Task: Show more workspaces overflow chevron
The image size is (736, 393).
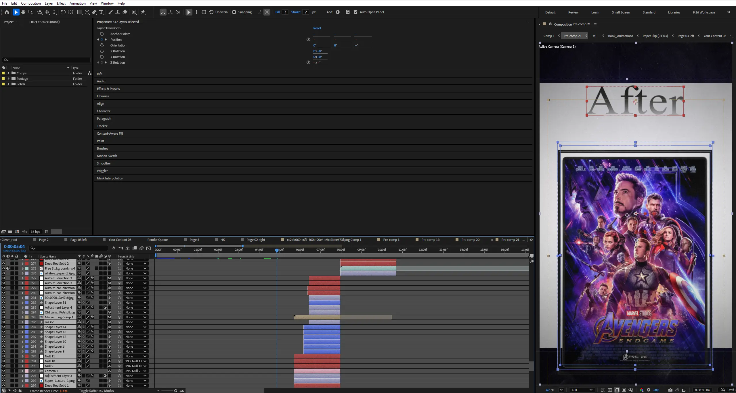Action: [x=729, y=12]
